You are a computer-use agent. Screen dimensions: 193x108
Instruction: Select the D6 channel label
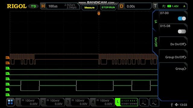click(8, 63)
